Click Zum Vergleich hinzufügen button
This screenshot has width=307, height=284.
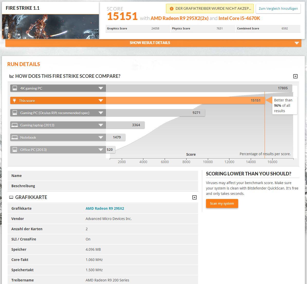[x=278, y=9]
